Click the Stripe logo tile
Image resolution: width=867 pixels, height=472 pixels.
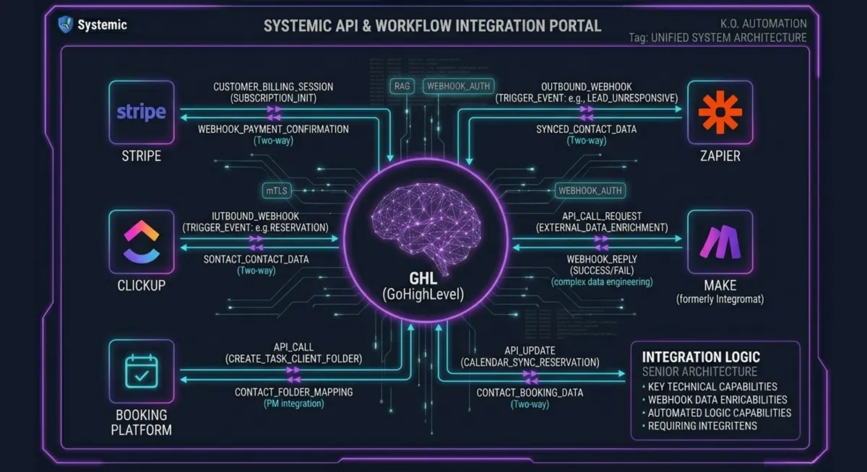click(142, 113)
